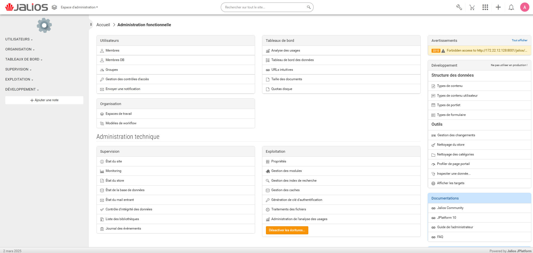Click the Groupes people icon
533x253 pixels.
click(x=102, y=70)
